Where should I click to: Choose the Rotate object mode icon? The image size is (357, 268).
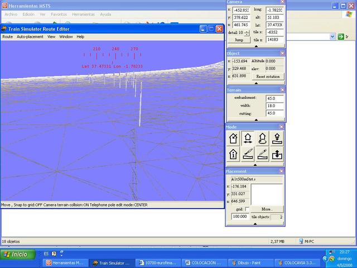click(263, 138)
